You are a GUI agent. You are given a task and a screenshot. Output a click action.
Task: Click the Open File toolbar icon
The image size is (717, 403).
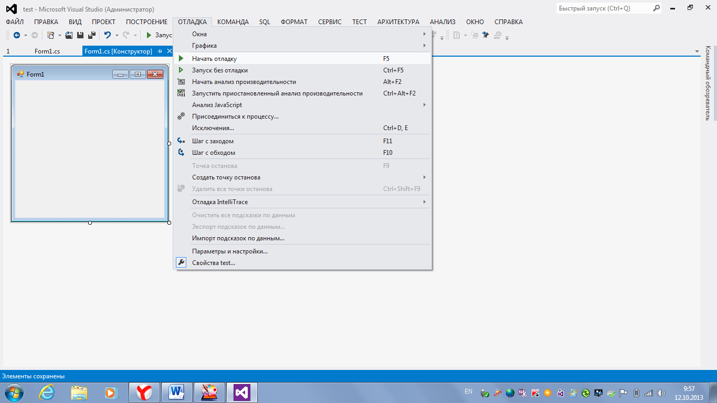pos(69,35)
